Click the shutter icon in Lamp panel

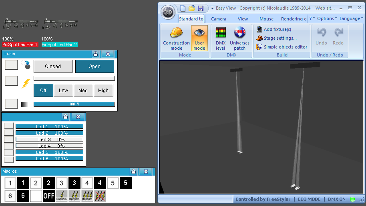[x=26, y=65]
